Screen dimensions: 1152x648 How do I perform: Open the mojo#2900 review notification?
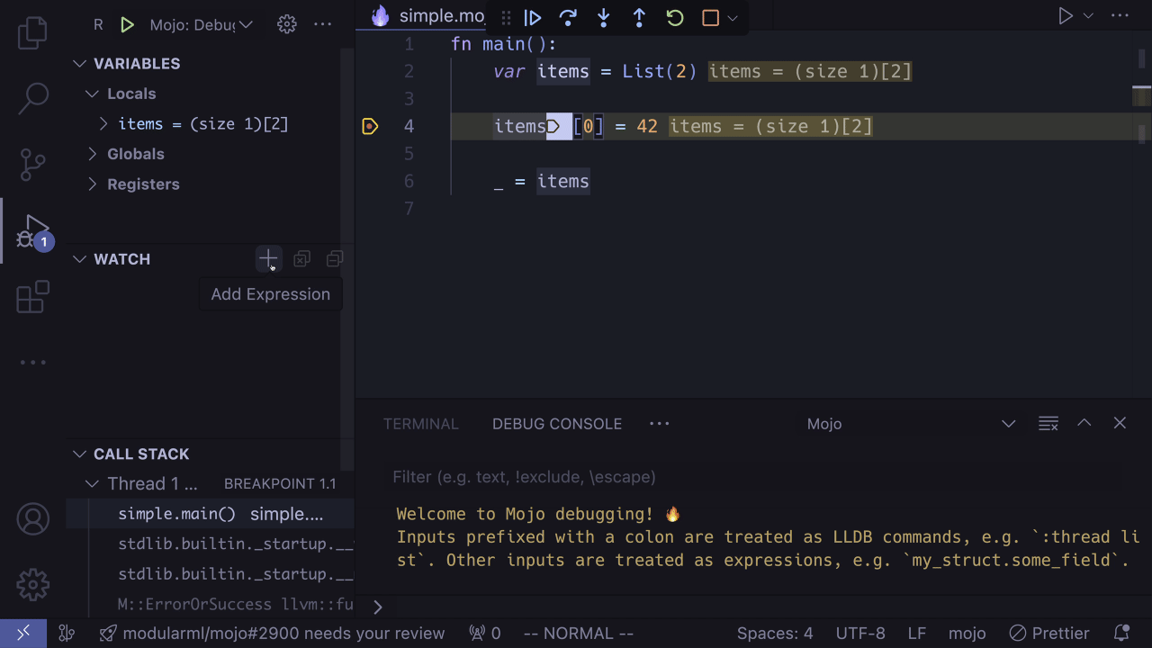273,634
